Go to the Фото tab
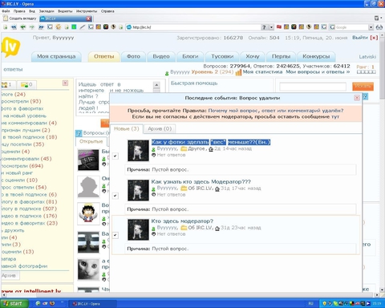This screenshot has width=385, height=308. [x=133, y=56]
